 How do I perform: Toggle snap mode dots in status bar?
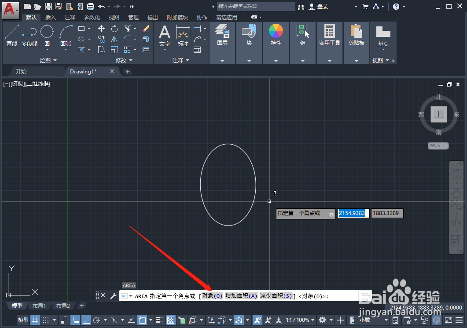click(x=46, y=320)
